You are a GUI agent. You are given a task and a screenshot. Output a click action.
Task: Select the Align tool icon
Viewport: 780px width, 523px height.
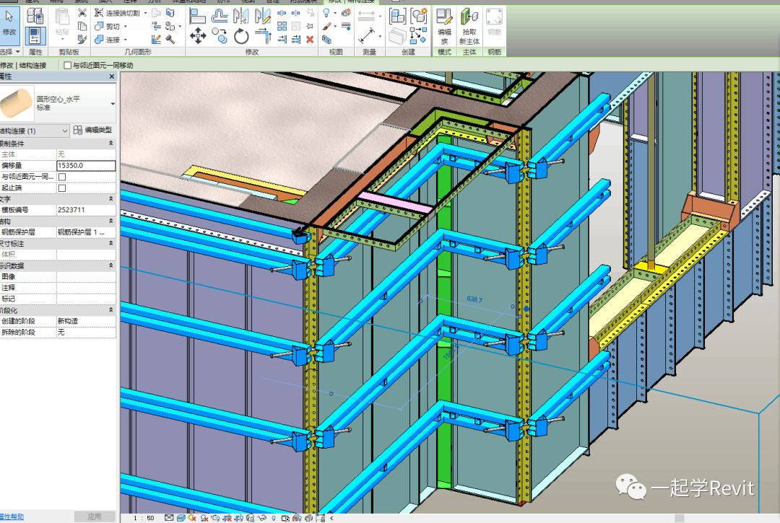coord(197,16)
